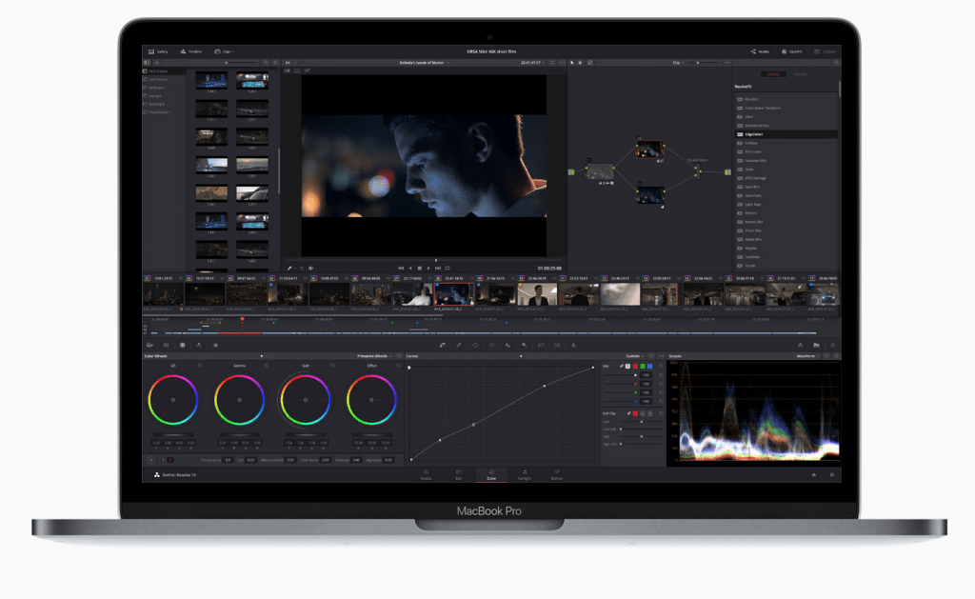Image resolution: width=975 pixels, height=599 pixels.
Task: Open the Nodes panel
Action: click(760, 51)
